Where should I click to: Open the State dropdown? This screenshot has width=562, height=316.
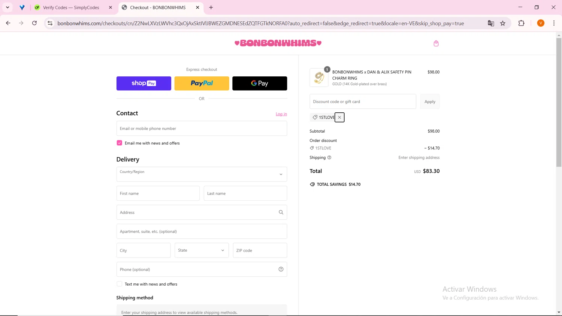click(202, 250)
